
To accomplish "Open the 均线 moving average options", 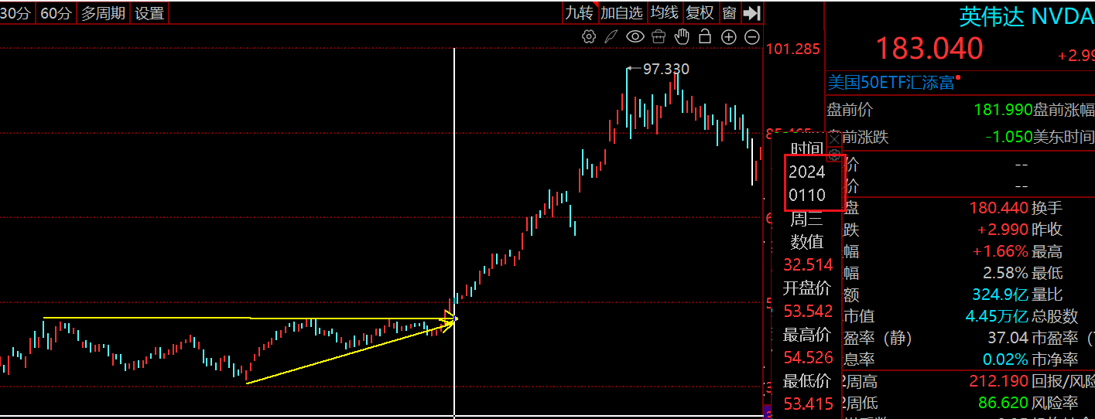I will point(664,13).
